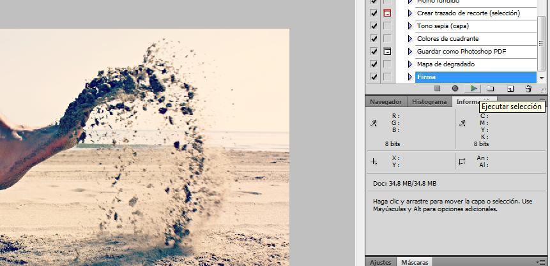Open the Máscaras tab
The height and width of the screenshot is (266, 550).
point(415,263)
